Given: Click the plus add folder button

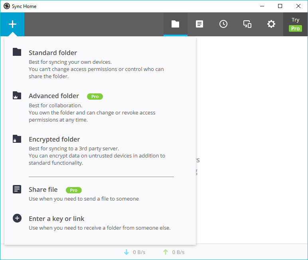Looking at the screenshot, I should 12,24.
